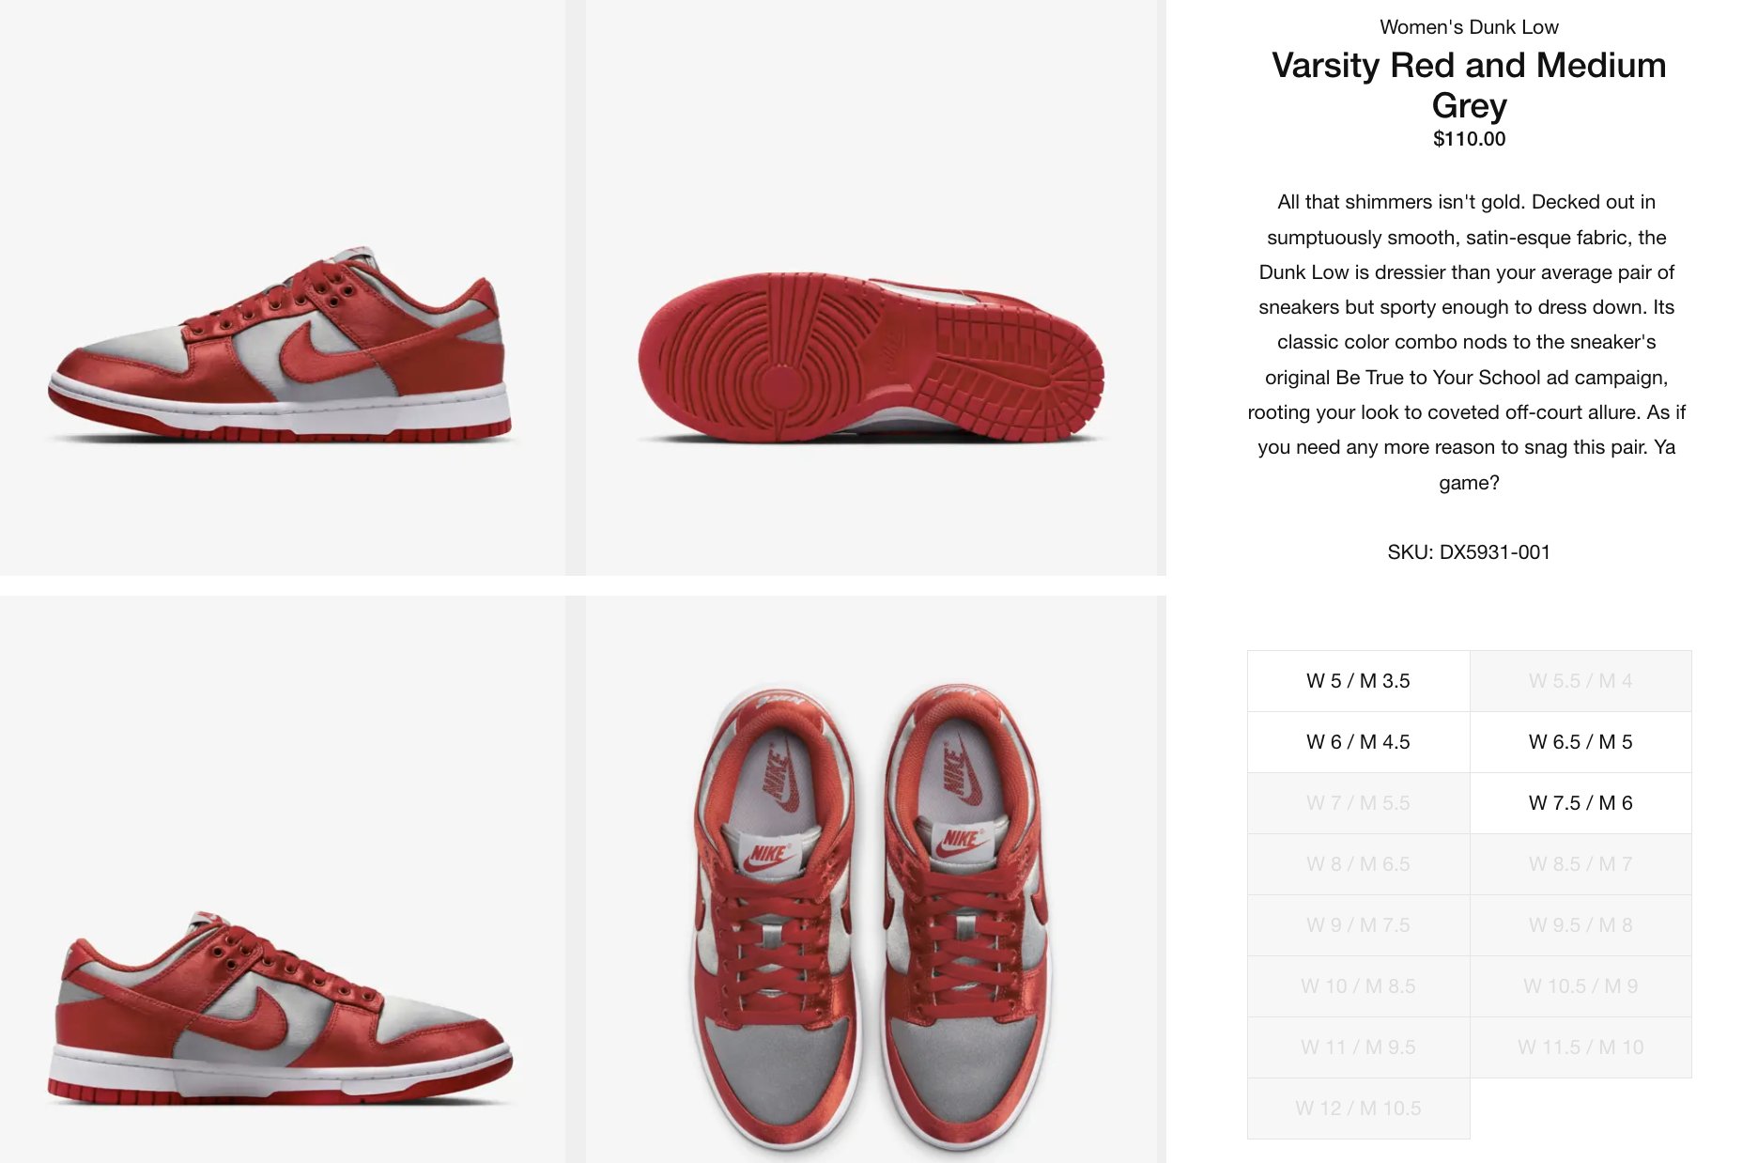
Task: Click greyed-out size W 9.5 / M 8
Action: tap(1581, 925)
